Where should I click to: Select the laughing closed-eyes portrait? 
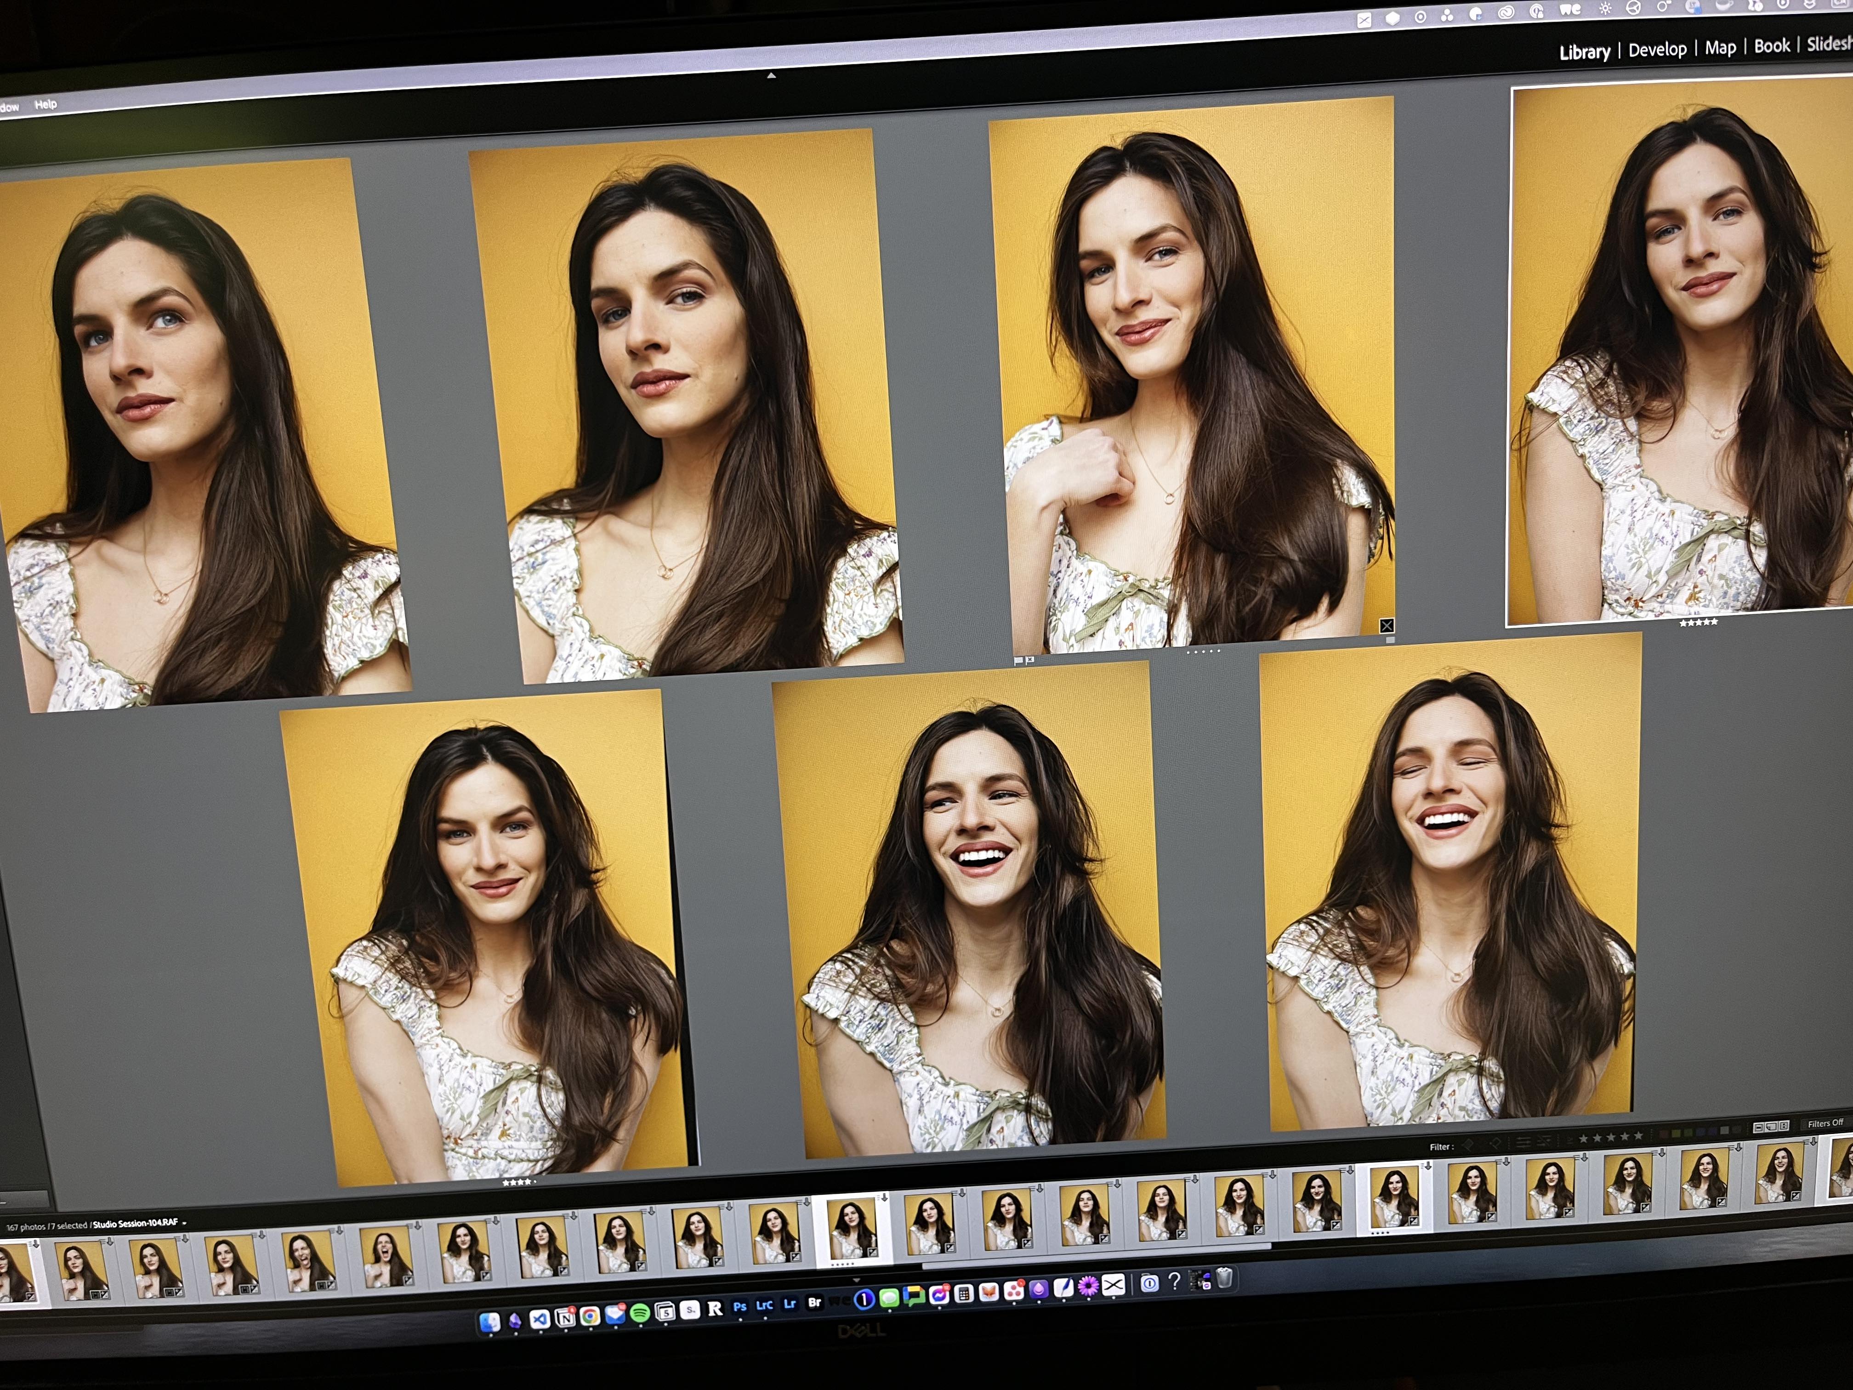click(x=1449, y=880)
